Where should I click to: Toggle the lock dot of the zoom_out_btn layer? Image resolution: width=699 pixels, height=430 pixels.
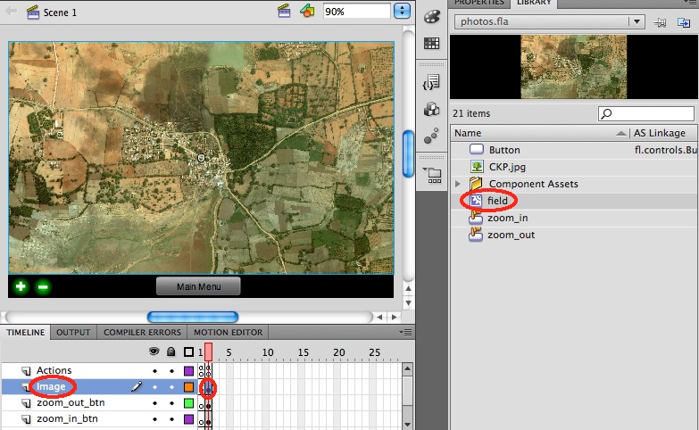click(171, 403)
